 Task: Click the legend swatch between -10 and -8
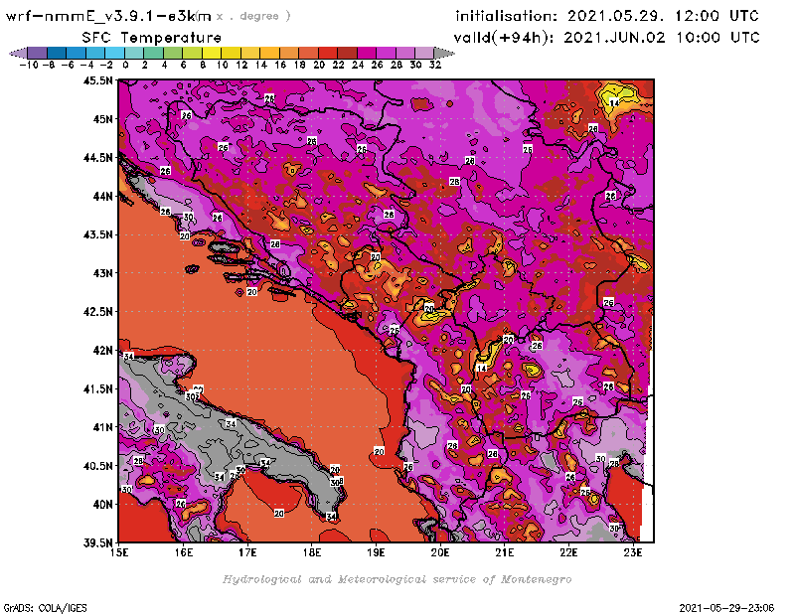(x=38, y=53)
